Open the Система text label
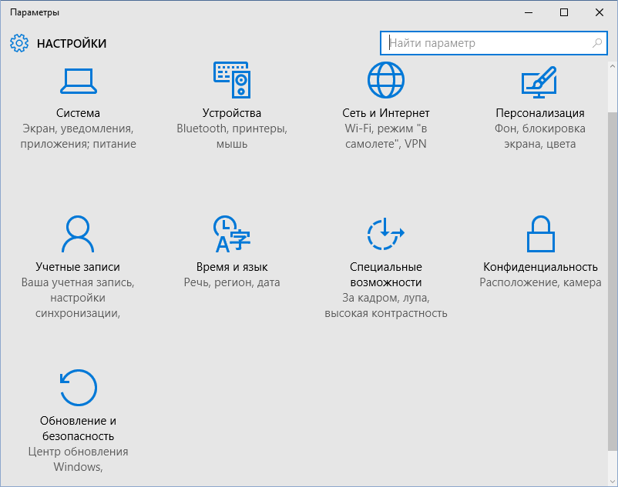The height and width of the screenshot is (487, 618). [x=78, y=113]
